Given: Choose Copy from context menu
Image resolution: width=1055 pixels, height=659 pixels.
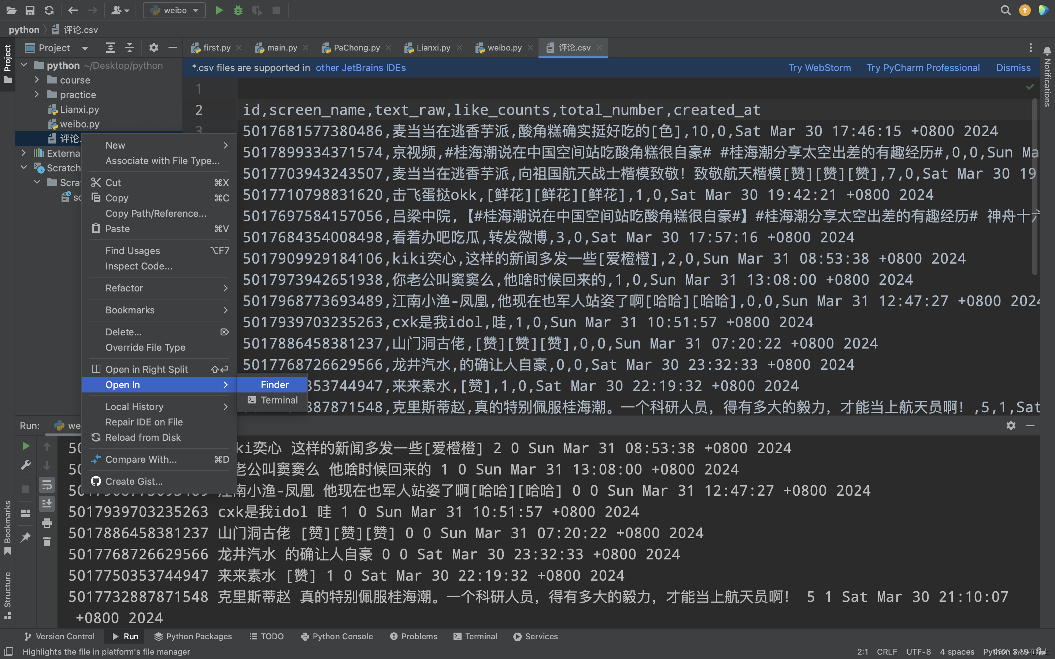Looking at the screenshot, I should pos(160,198).
